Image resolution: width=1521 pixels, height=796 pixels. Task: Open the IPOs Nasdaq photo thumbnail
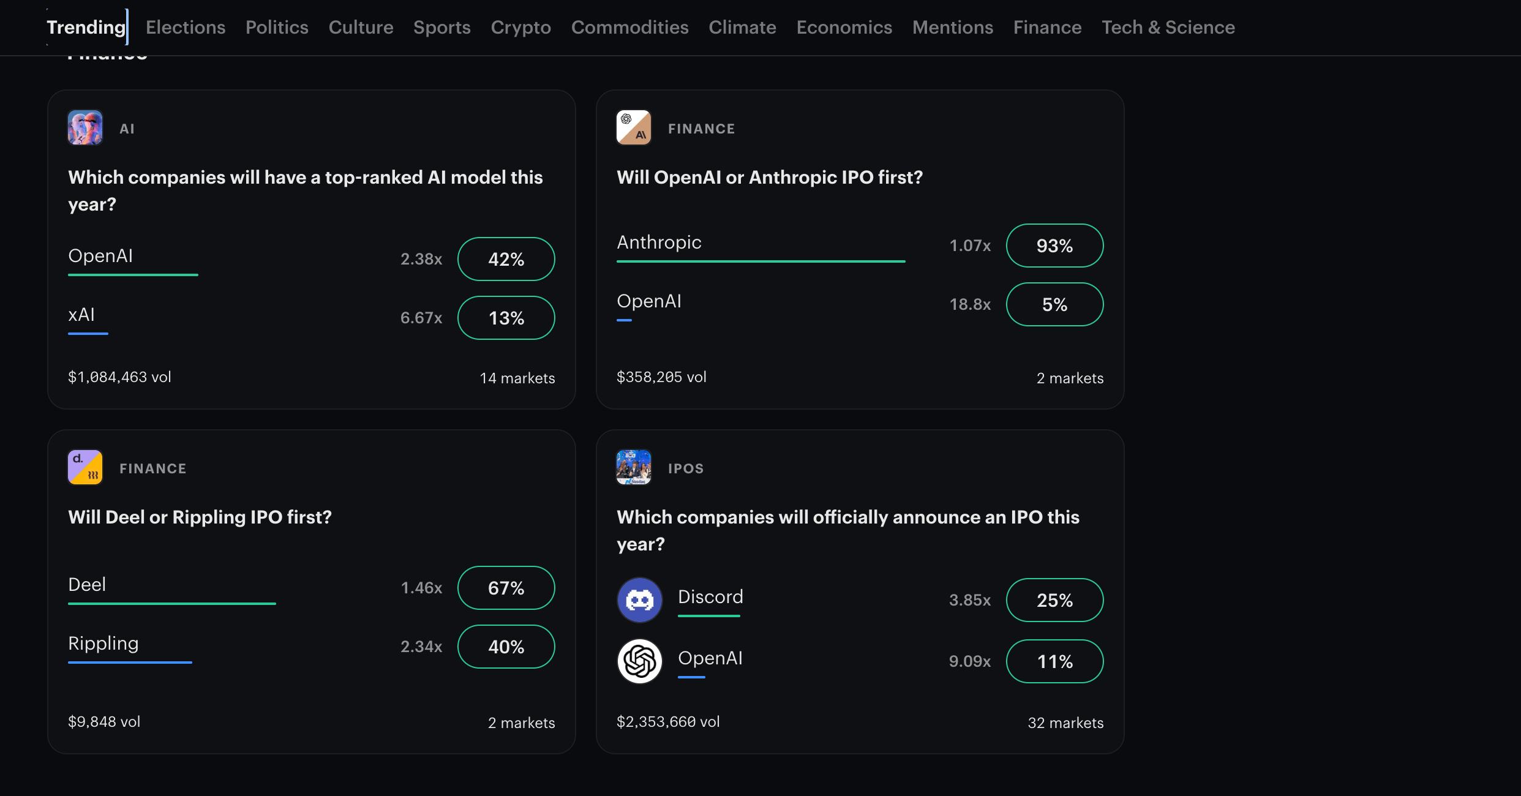click(634, 467)
